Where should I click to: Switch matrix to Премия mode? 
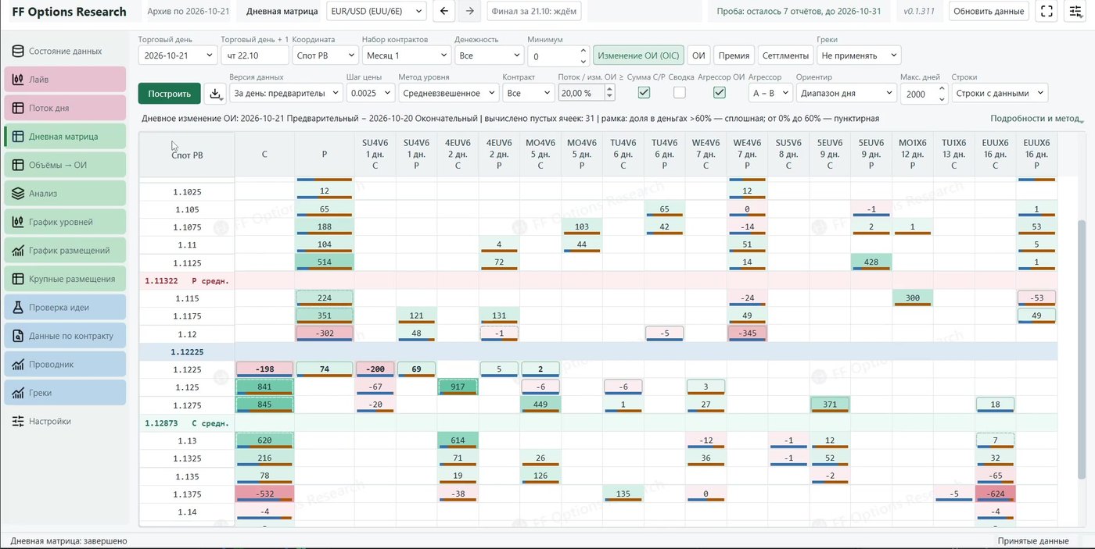pyautogui.click(x=734, y=55)
